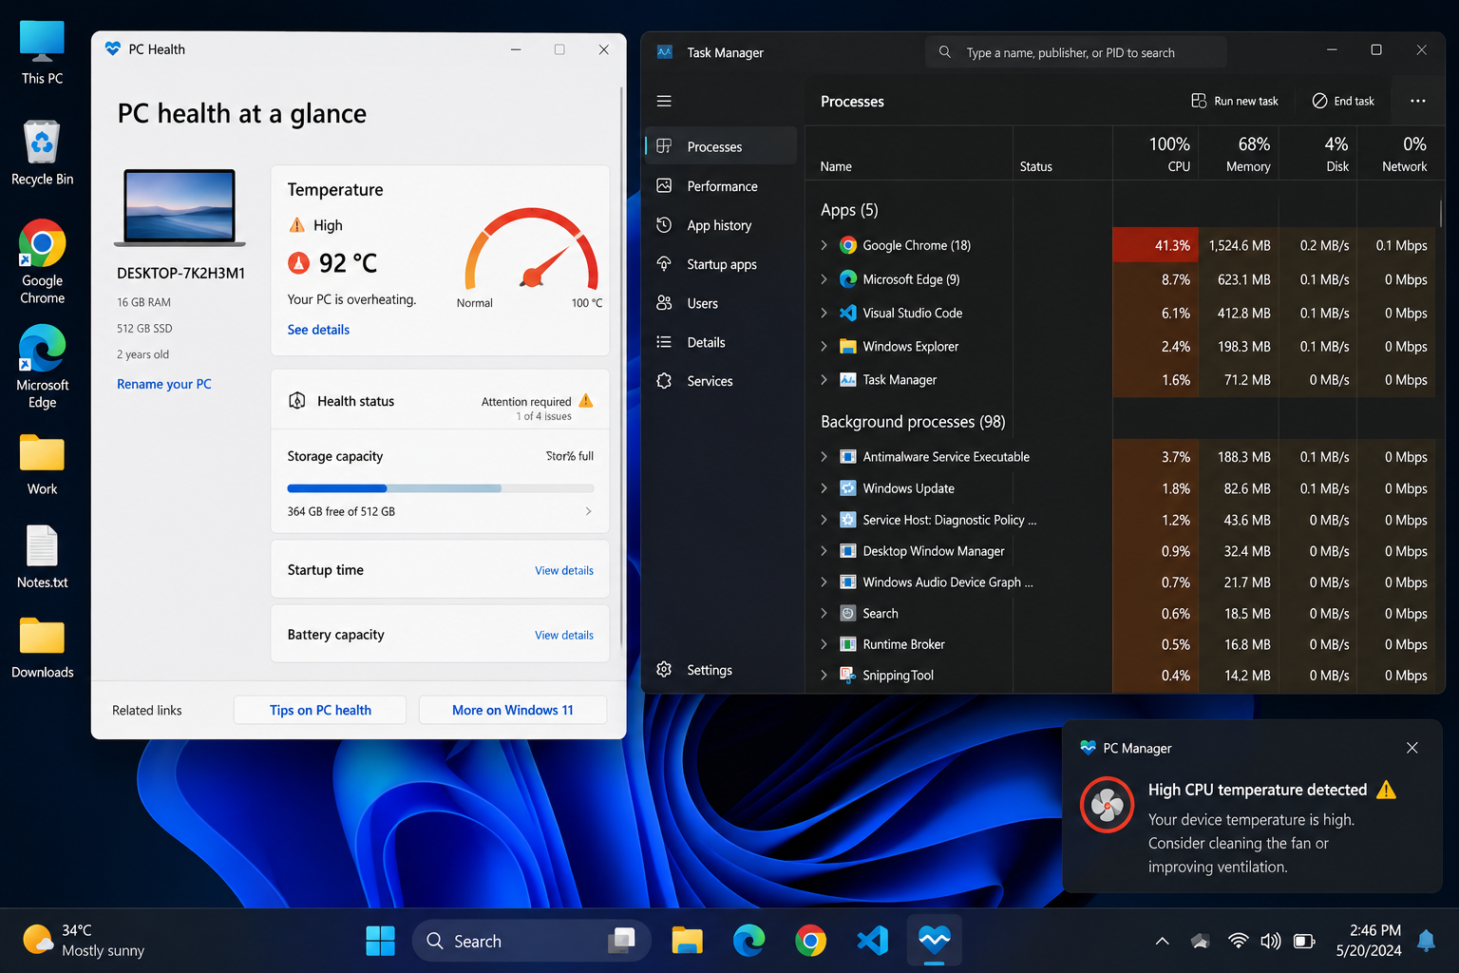Click the Health status shield icon

coord(297,401)
